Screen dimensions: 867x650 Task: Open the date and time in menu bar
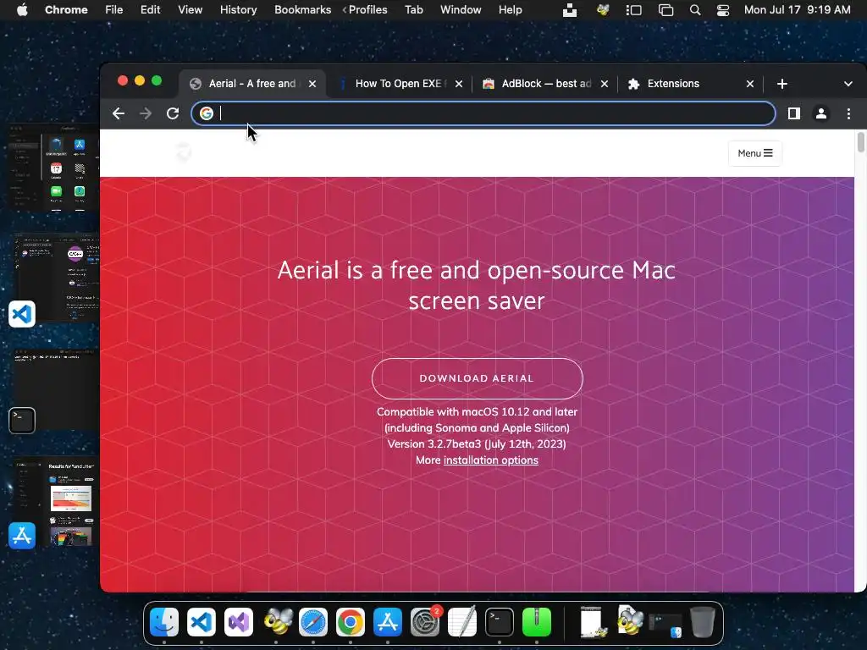click(x=797, y=10)
